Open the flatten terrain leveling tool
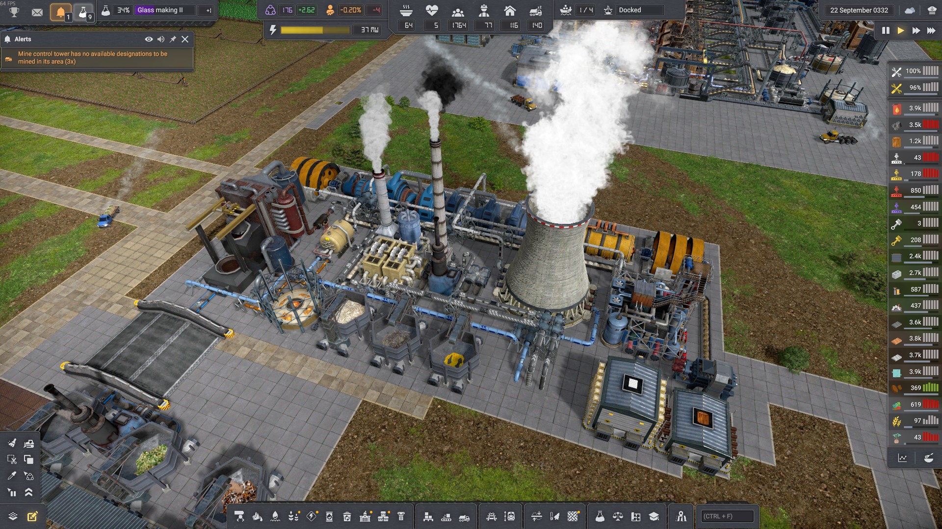The image size is (942, 529). 537,516
